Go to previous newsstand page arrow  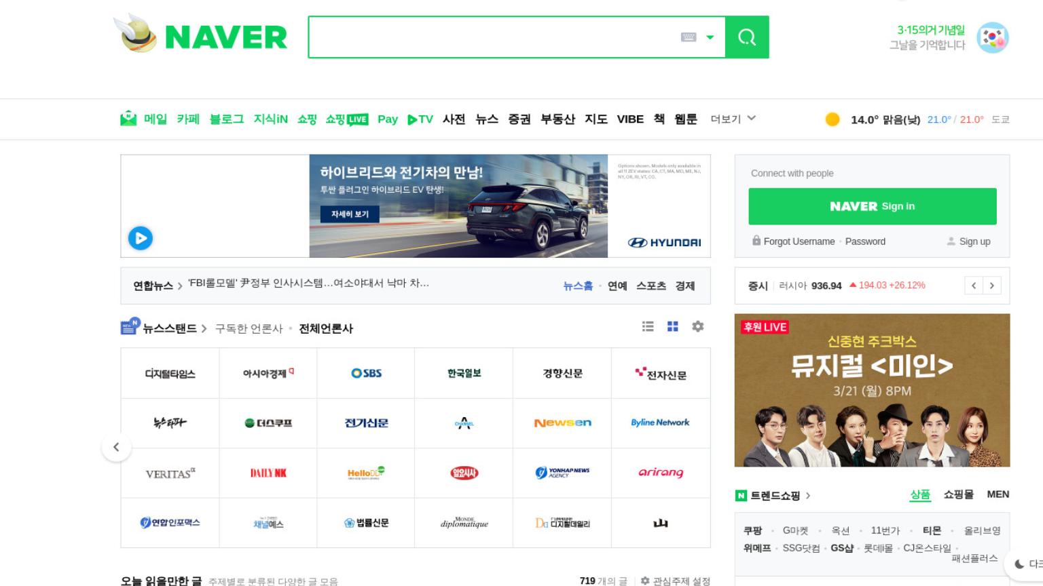pos(116,447)
